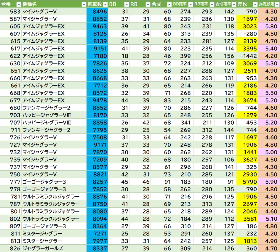Viewport: 280px width, 252px height.
Task: Select difference cell -280
Action: point(247,33)
